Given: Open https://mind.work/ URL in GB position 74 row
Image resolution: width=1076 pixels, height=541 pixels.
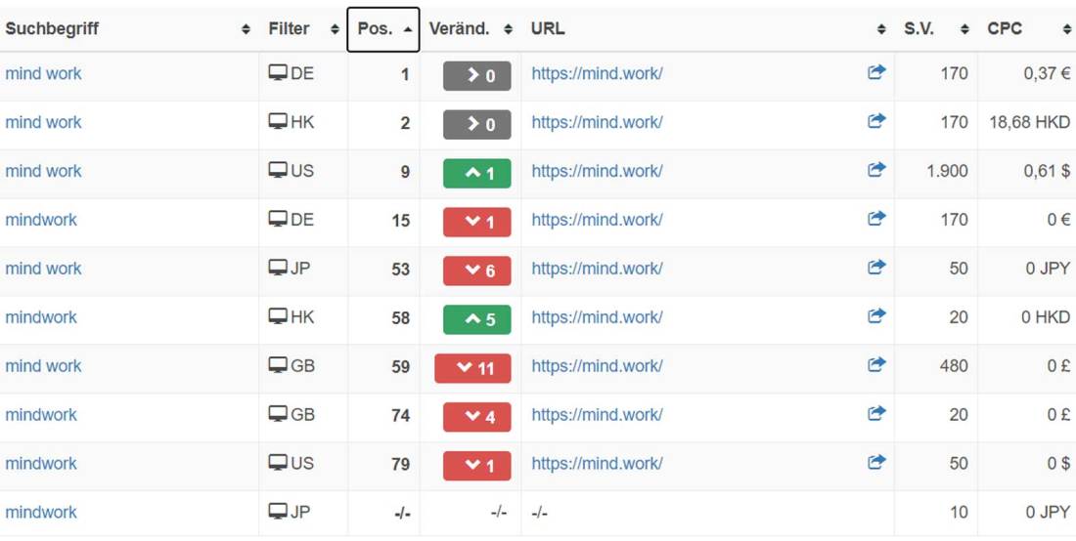Looking at the screenshot, I should 597,415.
